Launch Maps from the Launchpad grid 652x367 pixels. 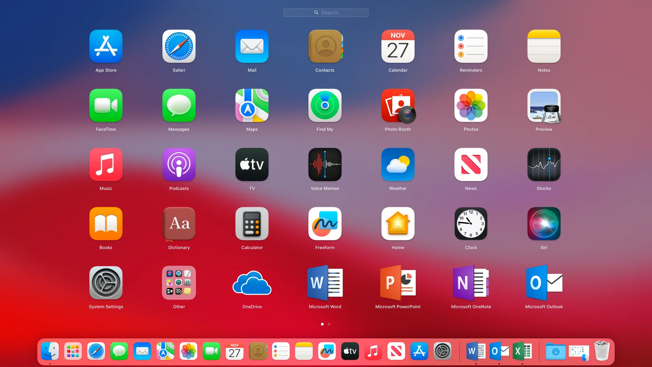[x=252, y=105]
